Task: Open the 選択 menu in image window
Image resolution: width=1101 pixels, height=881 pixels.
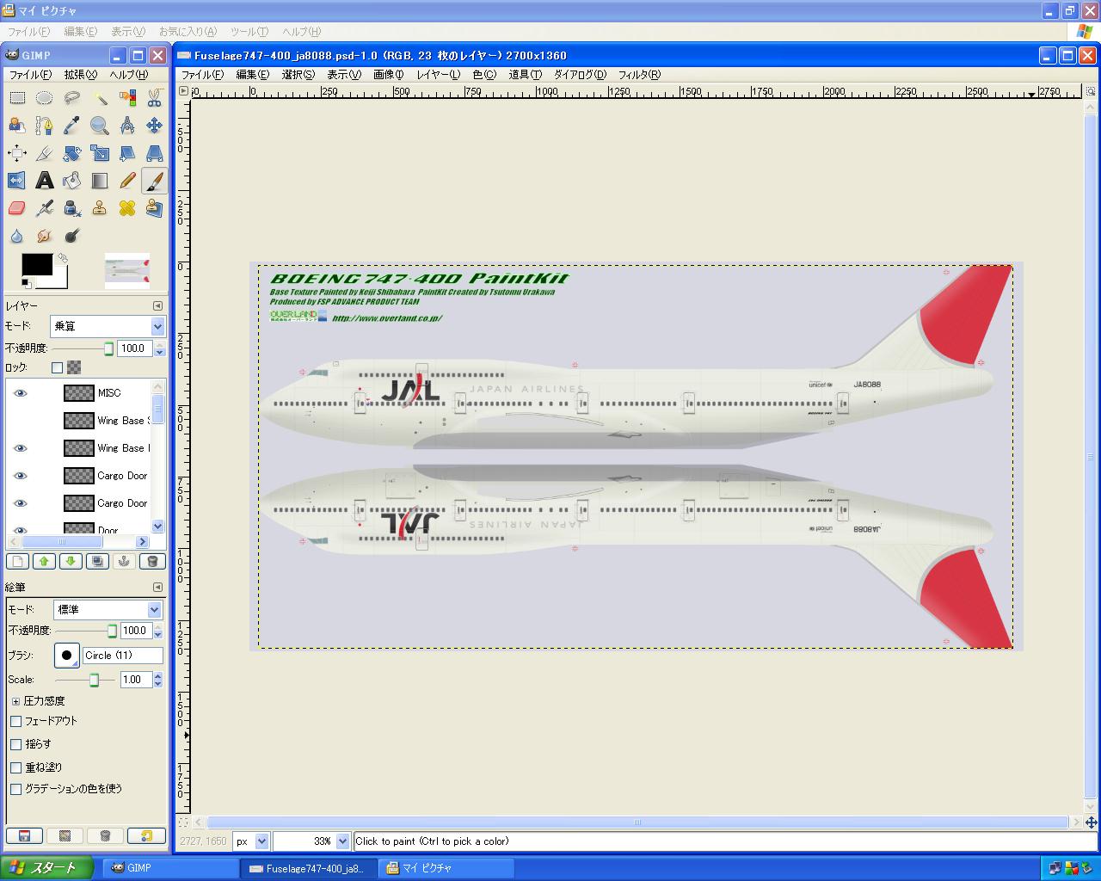Action: [298, 75]
